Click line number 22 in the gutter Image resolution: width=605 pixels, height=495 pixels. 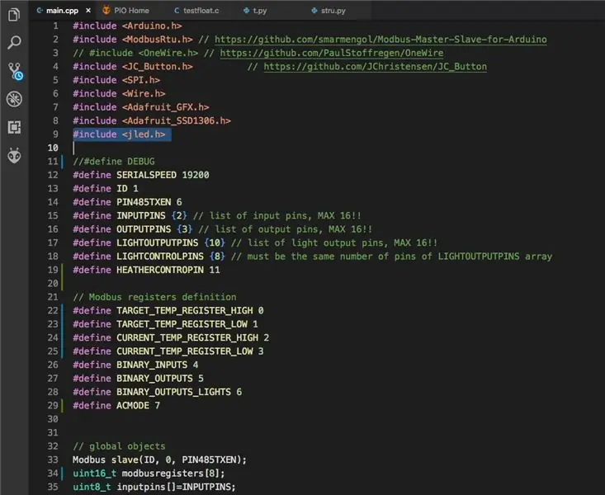(x=54, y=310)
